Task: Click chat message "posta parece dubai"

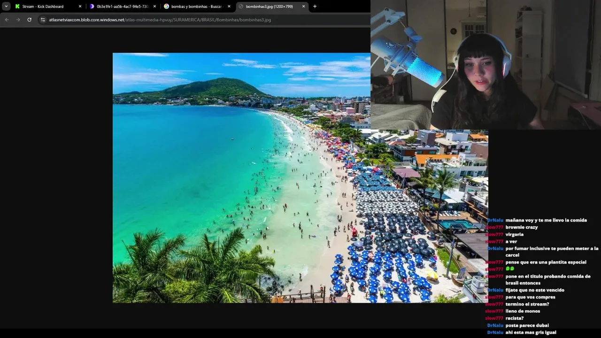Action: (527, 325)
